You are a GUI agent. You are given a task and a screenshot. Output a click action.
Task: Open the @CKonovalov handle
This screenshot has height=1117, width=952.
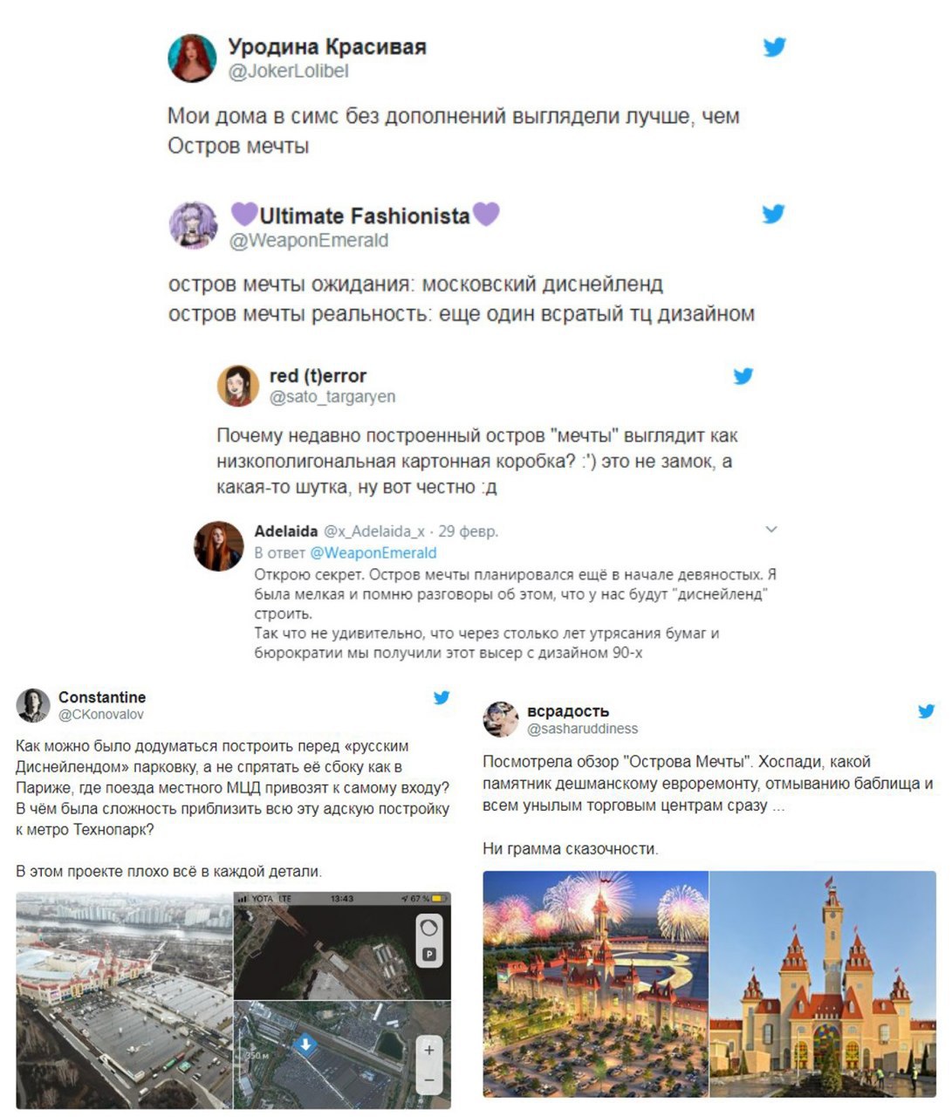click(x=101, y=714)
